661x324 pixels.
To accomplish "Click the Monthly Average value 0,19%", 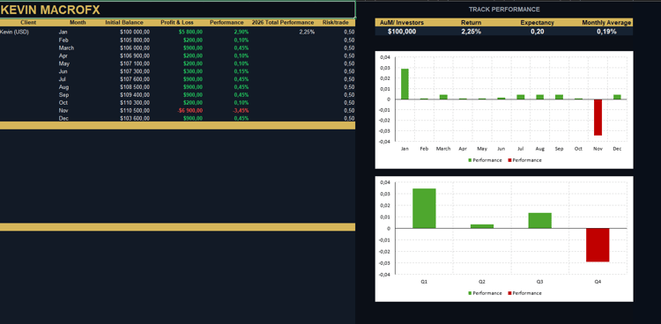I will pos(606,32).
